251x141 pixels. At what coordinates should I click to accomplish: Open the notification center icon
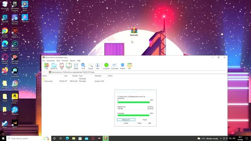[247, 138]
